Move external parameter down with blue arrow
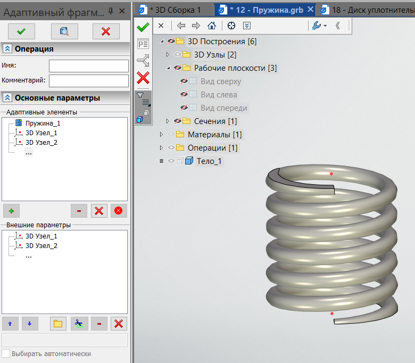The height and width of the screenshot is (363, 415). coord(30,324)
